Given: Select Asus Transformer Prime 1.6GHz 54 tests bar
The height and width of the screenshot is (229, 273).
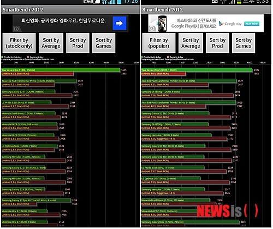Looking at the screenshot, I should pyautogui.click(x=188, y=103).
